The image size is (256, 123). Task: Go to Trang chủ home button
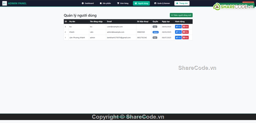coord(182,3)
